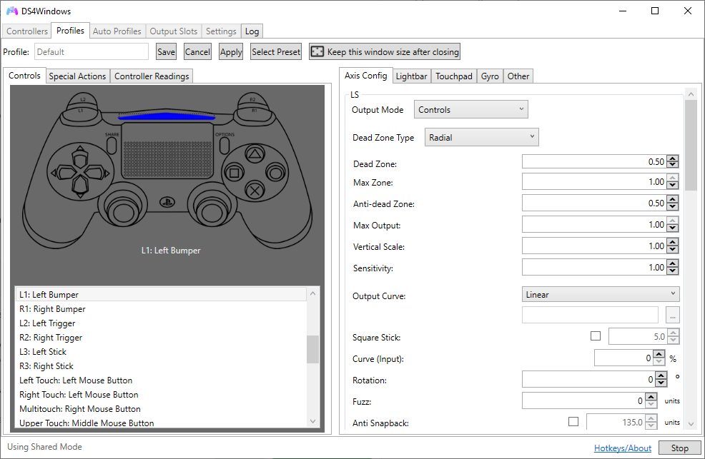The image size is (705, 459).
Task: Click the DS4Windows app icon in the title bar
Action: tap(11, 11)
